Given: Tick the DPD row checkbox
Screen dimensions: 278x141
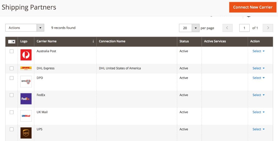Looking at the screenshot, I should click(x=12, y=78).
